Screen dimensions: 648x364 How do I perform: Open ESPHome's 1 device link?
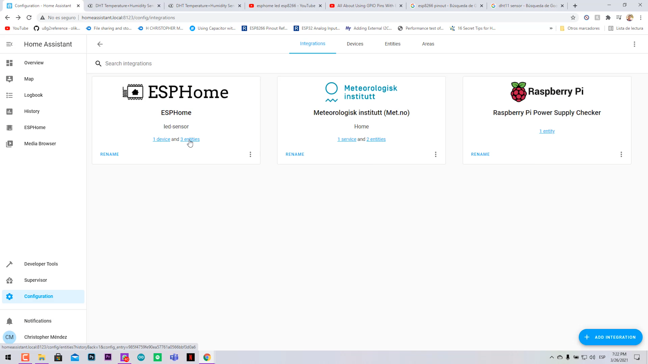[161, 139]
